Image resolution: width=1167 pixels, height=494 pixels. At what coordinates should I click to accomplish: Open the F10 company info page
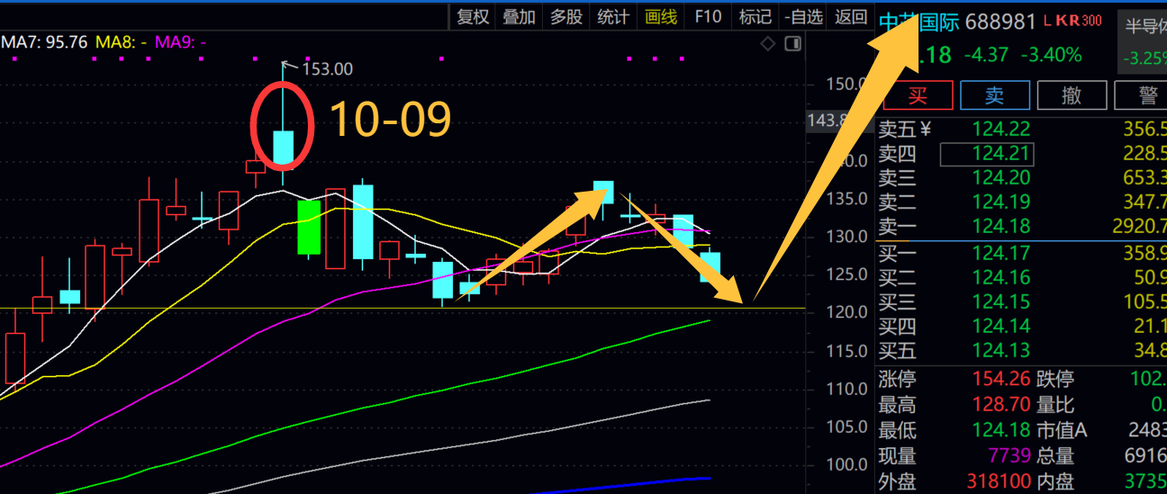[708, 16]
